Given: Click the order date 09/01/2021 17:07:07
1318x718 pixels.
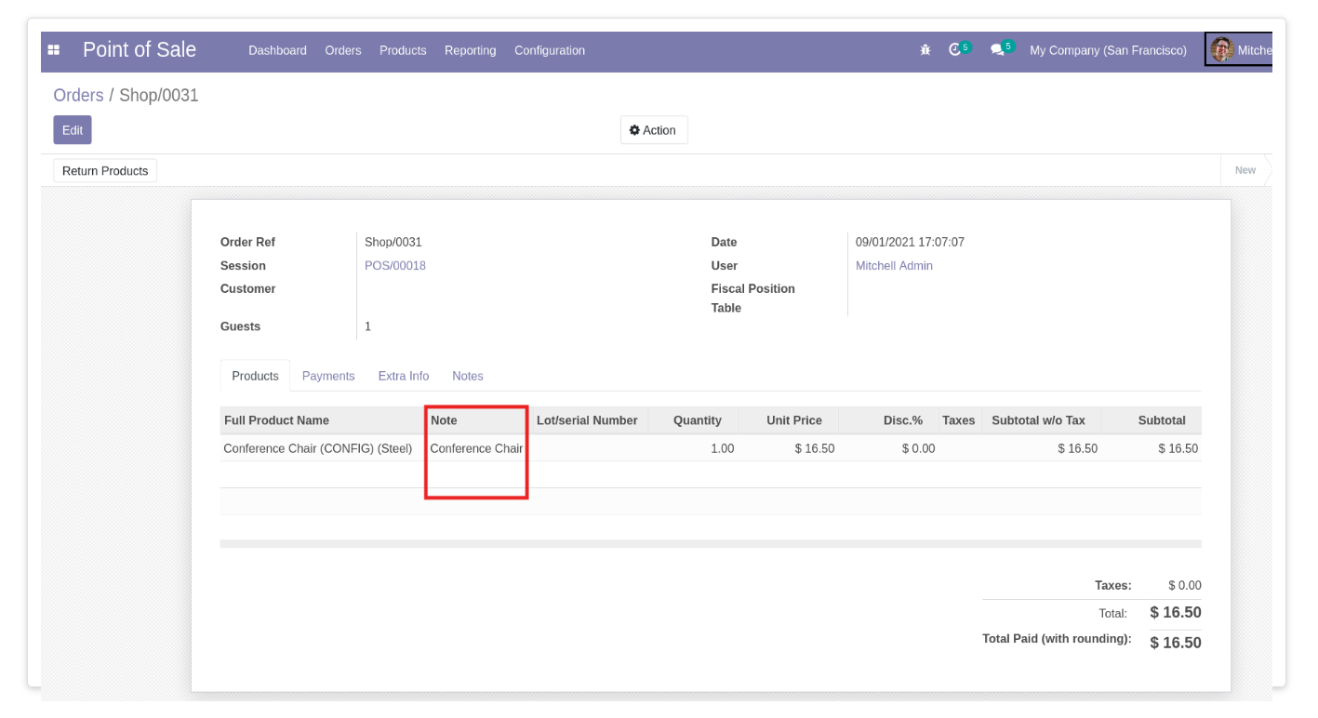Looking at the screenshot, I should (x=910, y=242).
